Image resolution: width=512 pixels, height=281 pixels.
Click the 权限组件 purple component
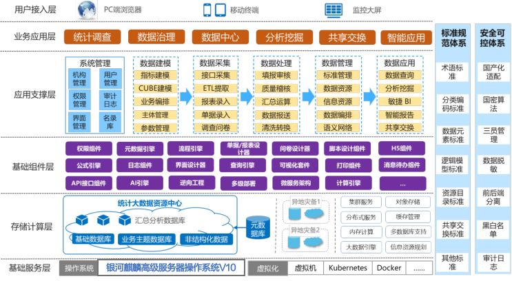[x=89, y=148]
